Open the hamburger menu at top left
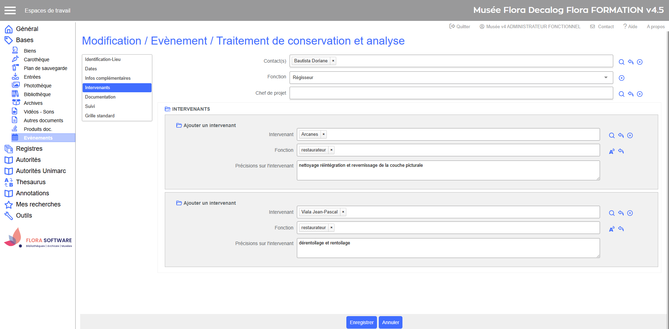 [x=10, y=10]
